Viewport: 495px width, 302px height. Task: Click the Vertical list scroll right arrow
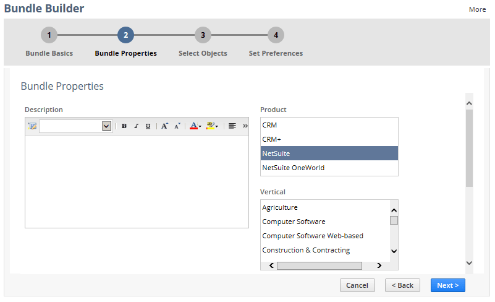tap(379, 265)
